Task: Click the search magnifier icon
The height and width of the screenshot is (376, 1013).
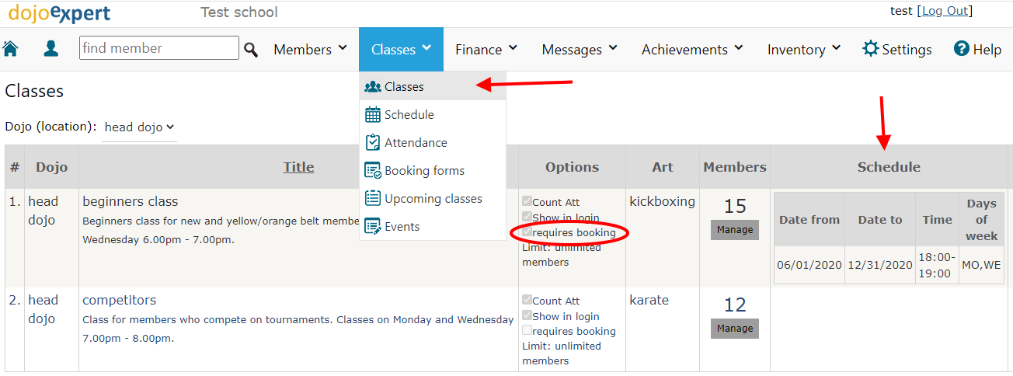Action: point(251,50)
